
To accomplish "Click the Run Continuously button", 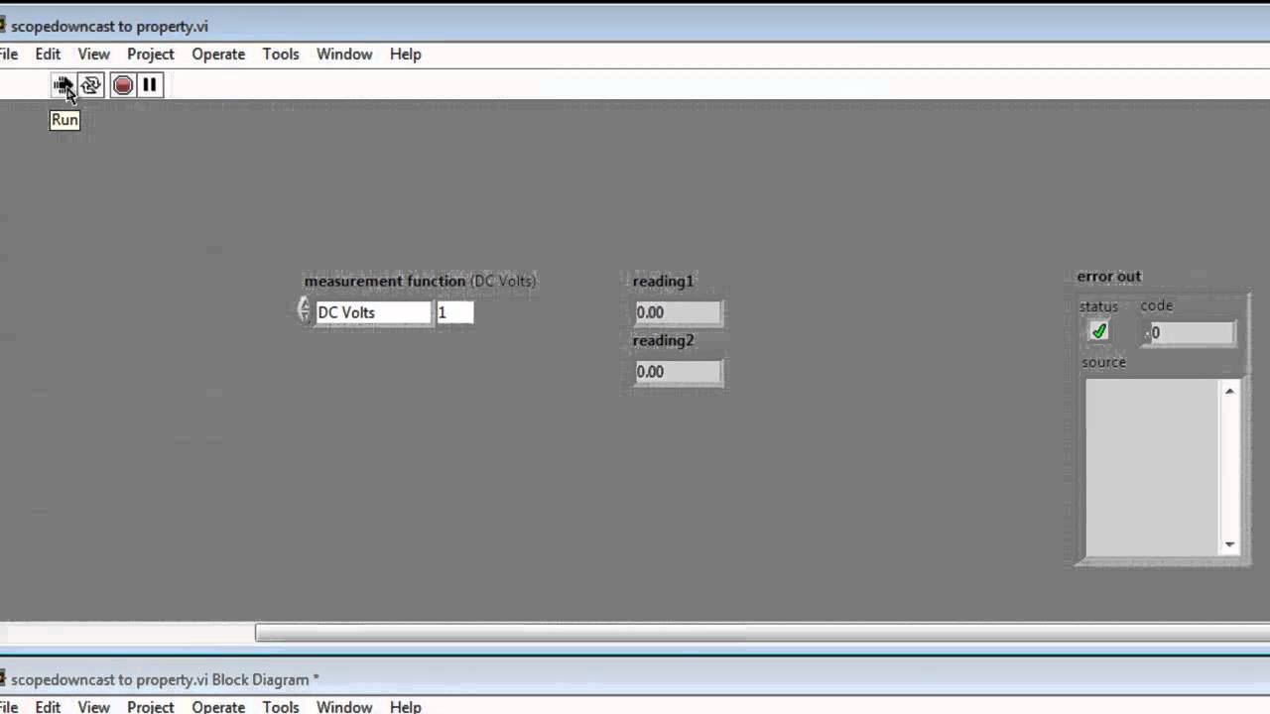I will (91, 85).
